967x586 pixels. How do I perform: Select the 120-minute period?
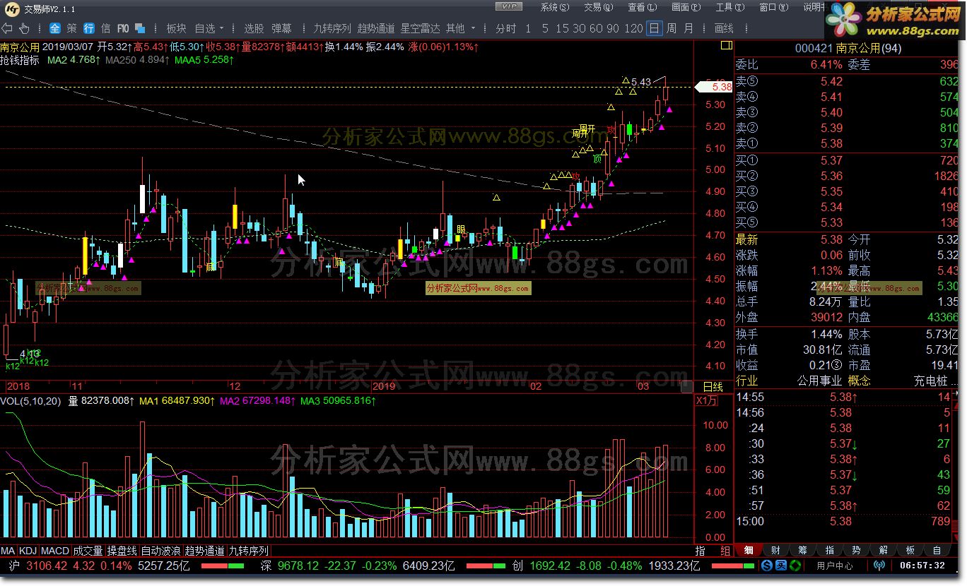tap(634, 28)
